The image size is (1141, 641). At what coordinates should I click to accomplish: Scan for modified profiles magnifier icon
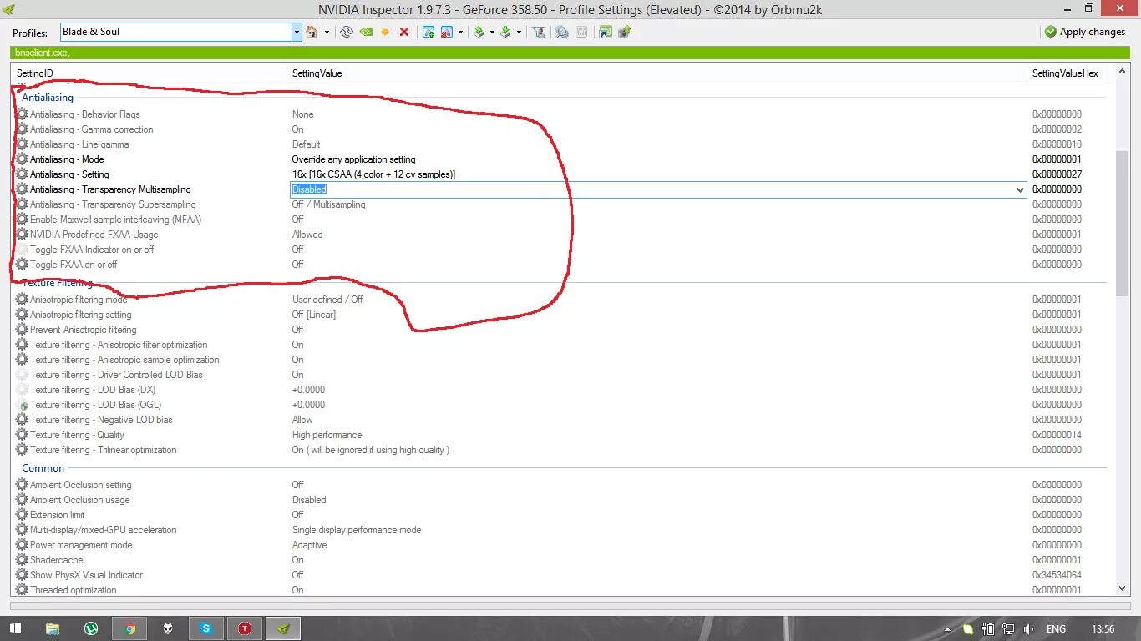coord(562,32)
